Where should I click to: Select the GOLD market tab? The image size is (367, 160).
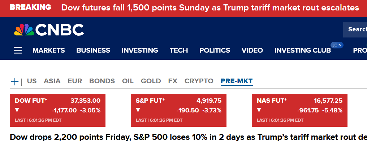point(151,81)
